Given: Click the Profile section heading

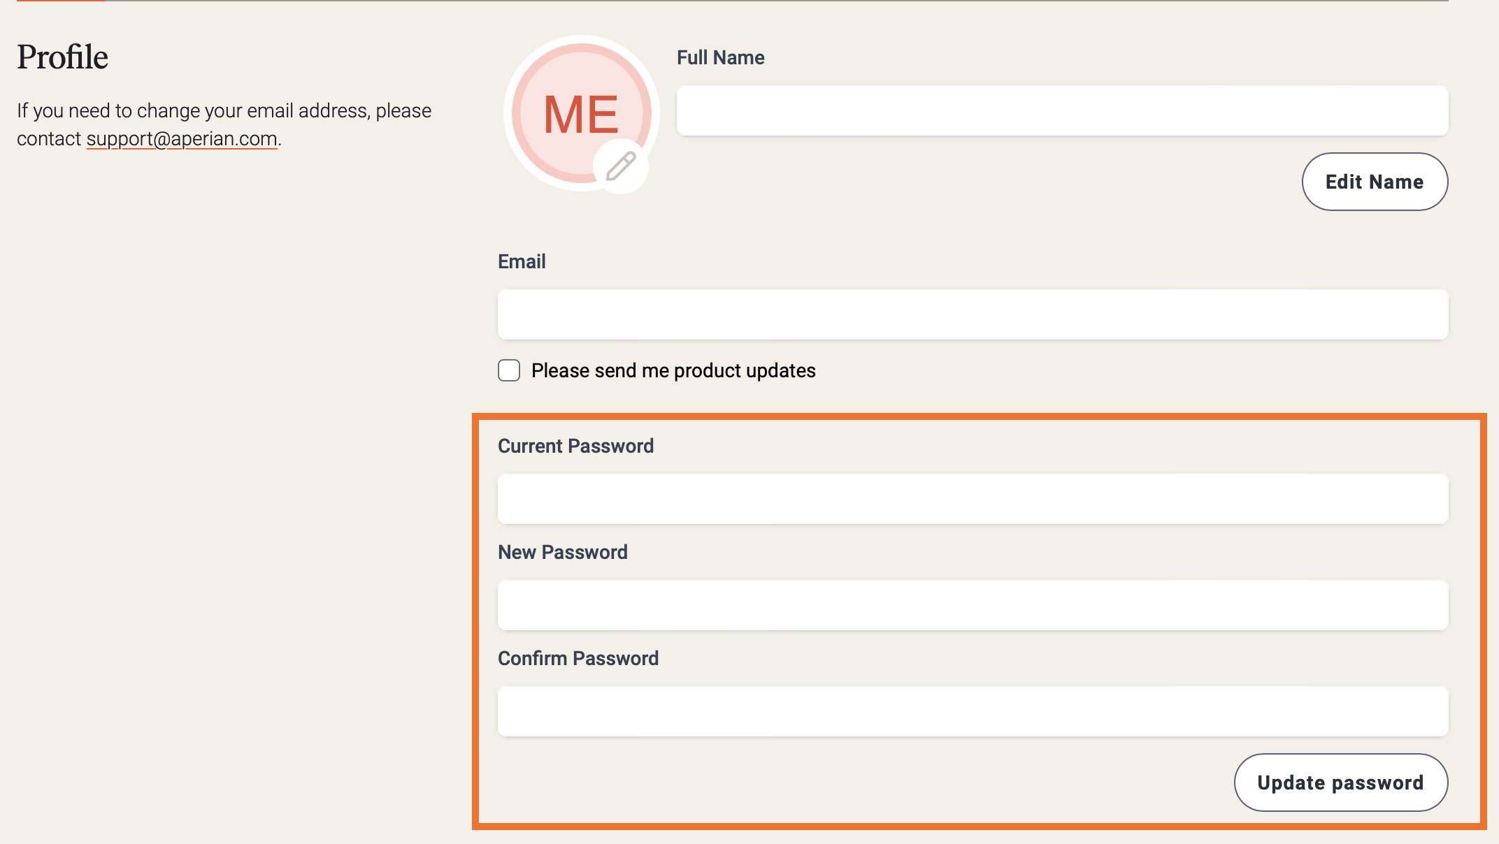Looking at the screenshot, I should point(62,57).
